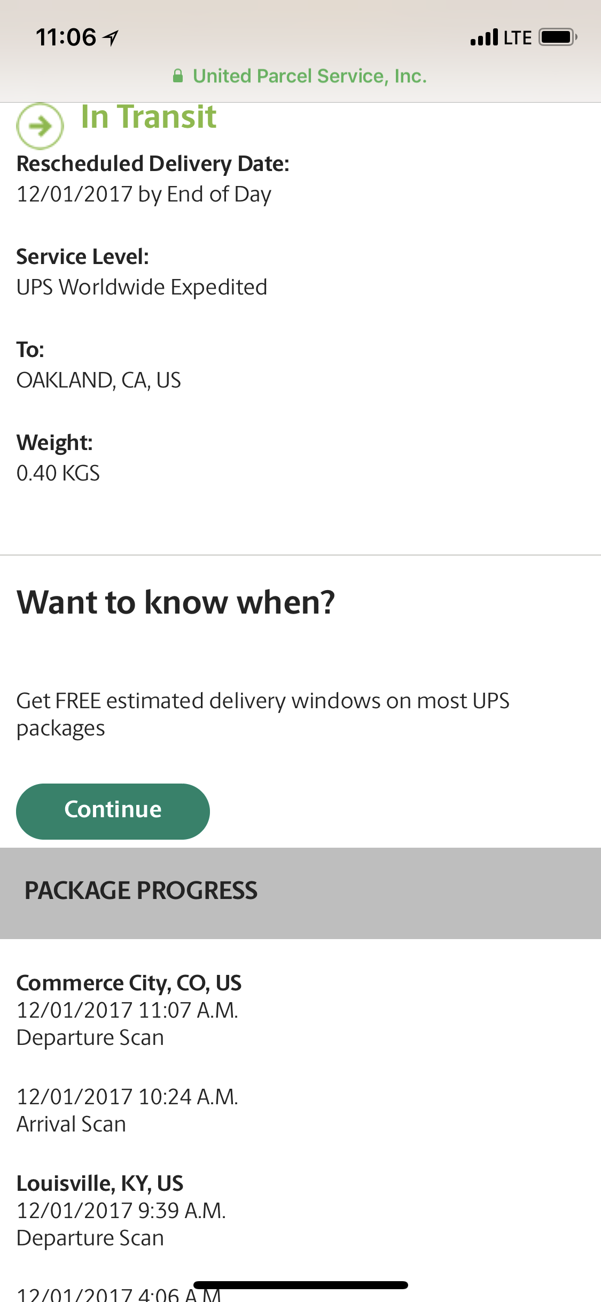Tap the LTE network indicator

click(517, 38)
